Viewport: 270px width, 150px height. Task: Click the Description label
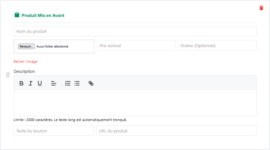click(24, 72)
